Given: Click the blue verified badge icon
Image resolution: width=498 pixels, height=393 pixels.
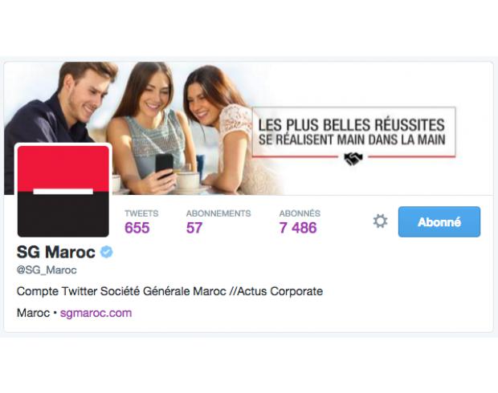Looking at the screenshot, I should point(106,252).
